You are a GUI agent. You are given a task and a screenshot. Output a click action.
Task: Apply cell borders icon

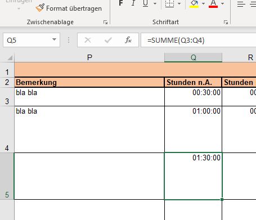tap(169, 3)
